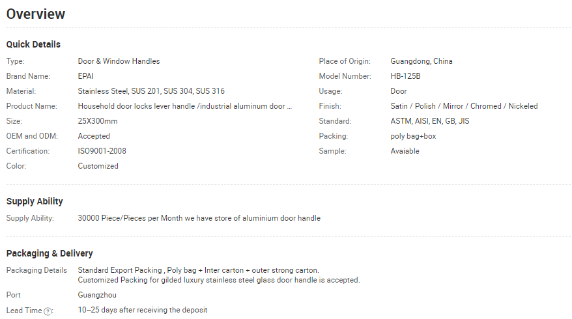Viewport: 572px width, 319px height.
Task: Click the Overview heading
Action: (x=36, y=14)
